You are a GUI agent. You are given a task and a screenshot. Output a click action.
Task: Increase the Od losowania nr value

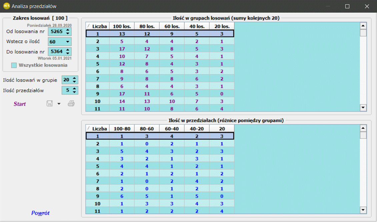pyautogui.click(x=68, y=30)
